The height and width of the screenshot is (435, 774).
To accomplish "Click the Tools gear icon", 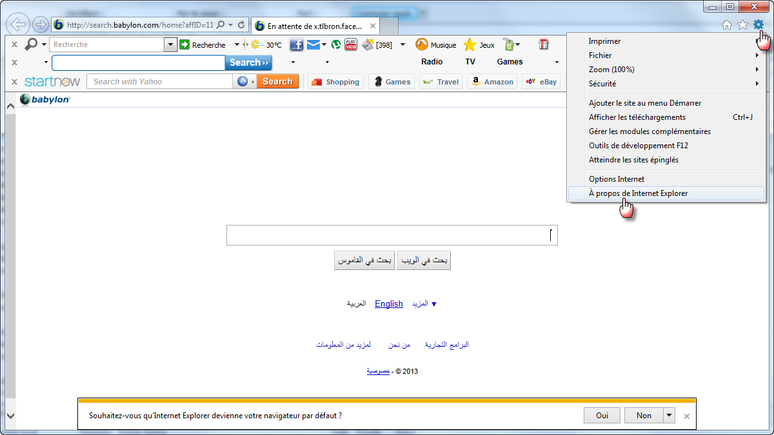I will point(759,25).
